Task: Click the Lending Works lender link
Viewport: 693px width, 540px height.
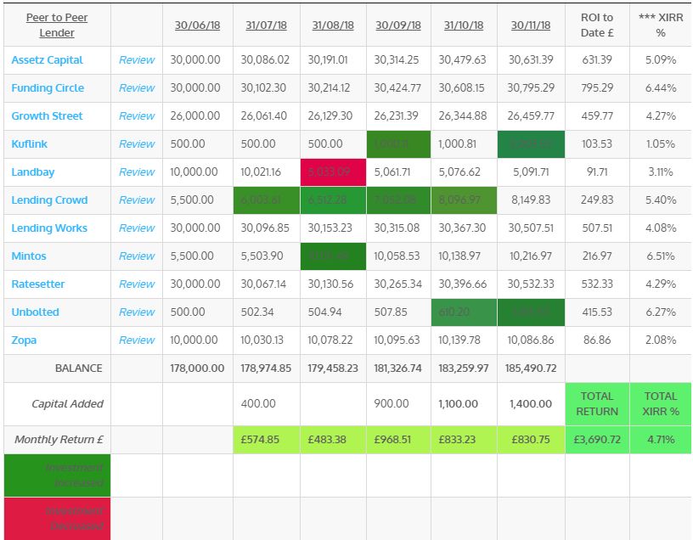Action: (49, 228)
